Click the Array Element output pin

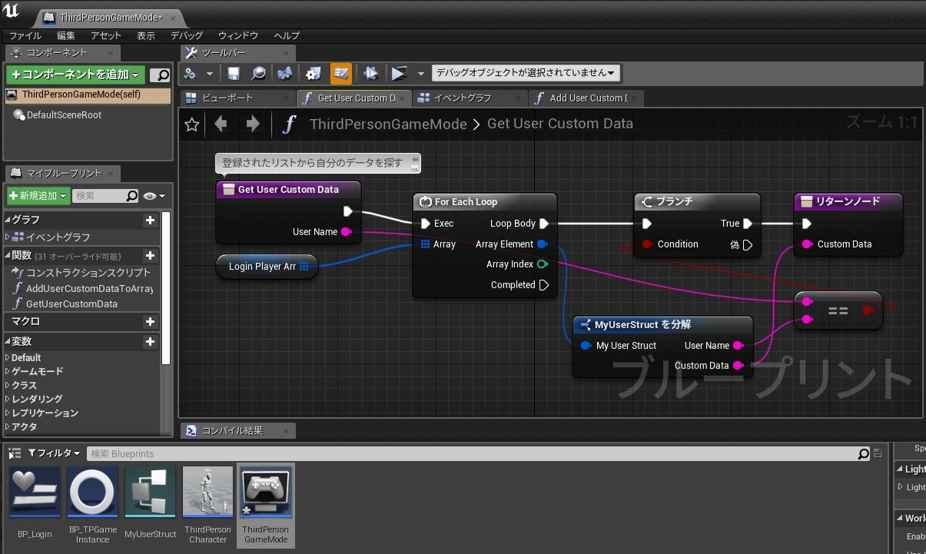tap(542, 244)
